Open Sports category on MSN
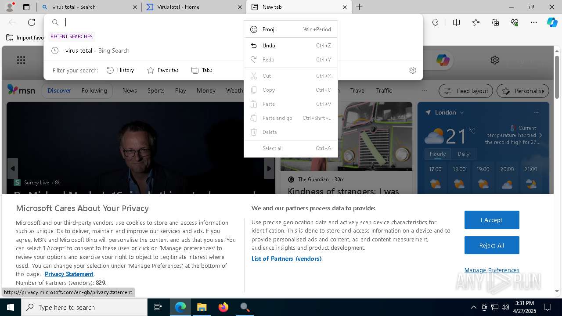 (156, 90)
